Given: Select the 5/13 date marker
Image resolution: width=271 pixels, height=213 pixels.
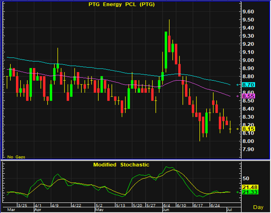Looking at the screenshot, I should pos(120,206).
